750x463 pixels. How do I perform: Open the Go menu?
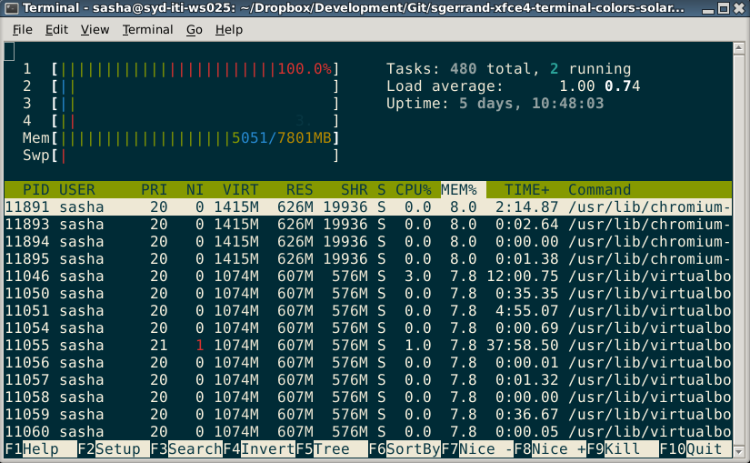click(194, 29)
